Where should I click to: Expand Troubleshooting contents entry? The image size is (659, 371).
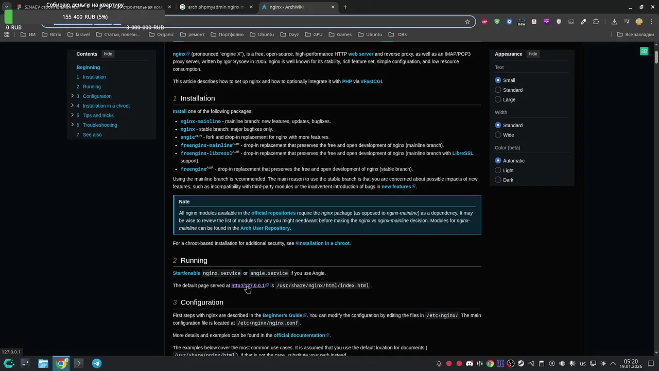tap(72, 125)
